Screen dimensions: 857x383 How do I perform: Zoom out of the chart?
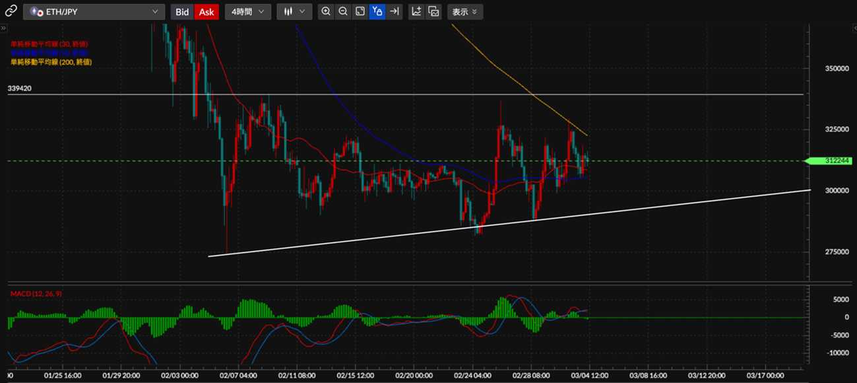click(x=343, y=11)
